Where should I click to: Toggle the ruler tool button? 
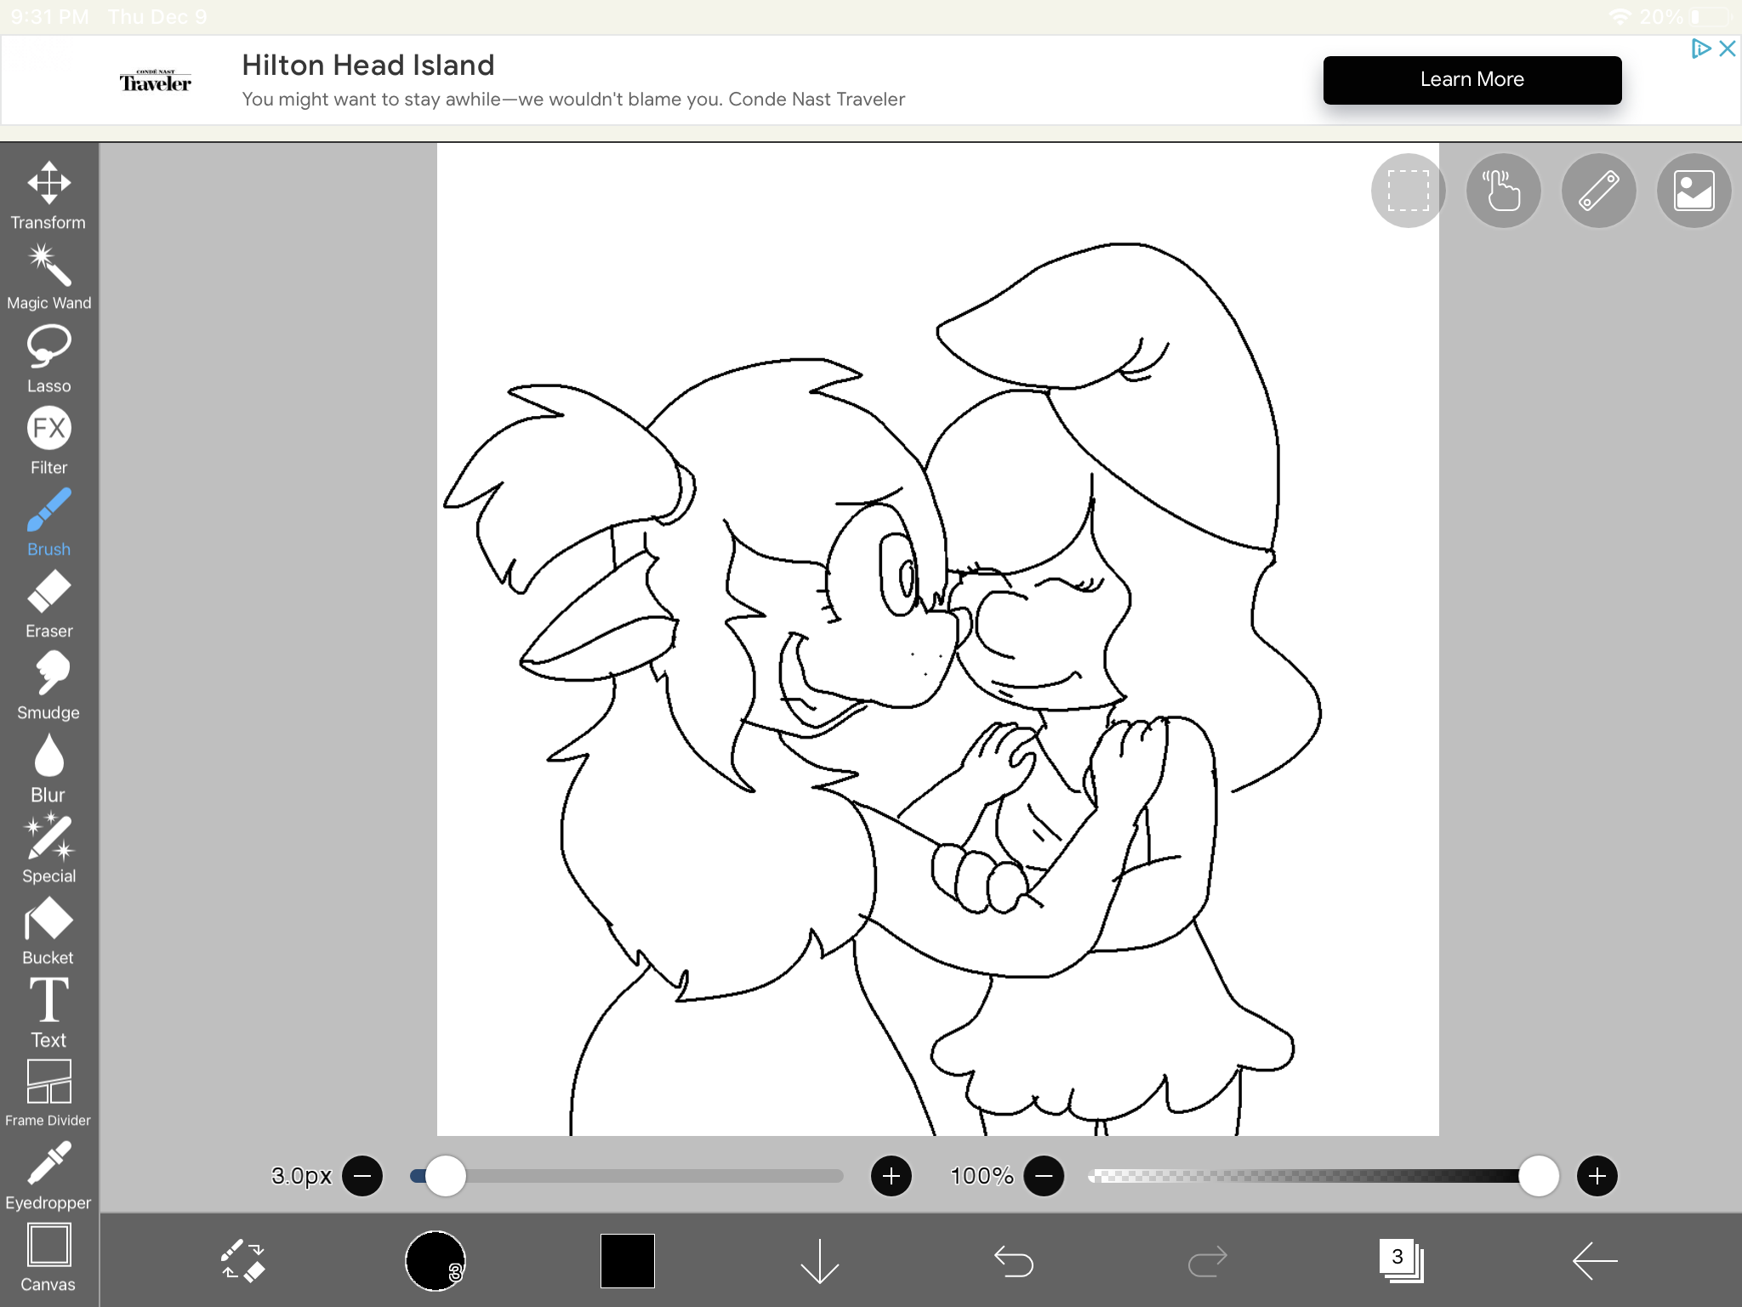click(1598, 191)
